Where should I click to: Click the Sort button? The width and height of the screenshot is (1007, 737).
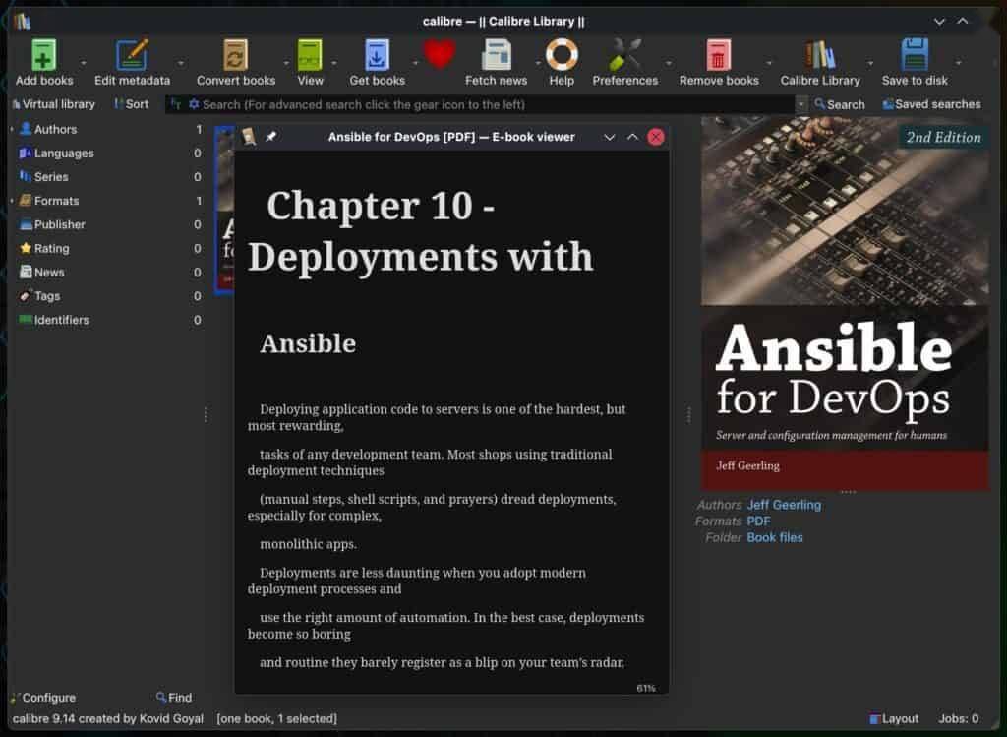(x=131, y=104)
